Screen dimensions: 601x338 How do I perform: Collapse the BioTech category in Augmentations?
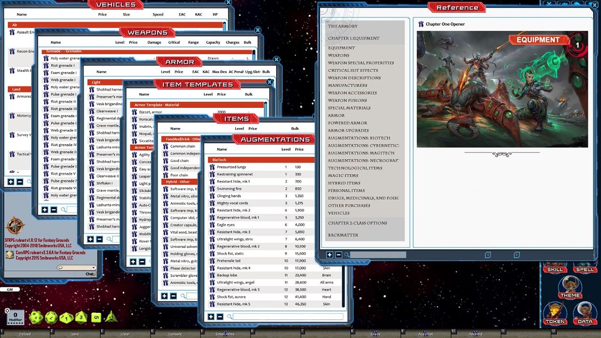click(220, 159)
